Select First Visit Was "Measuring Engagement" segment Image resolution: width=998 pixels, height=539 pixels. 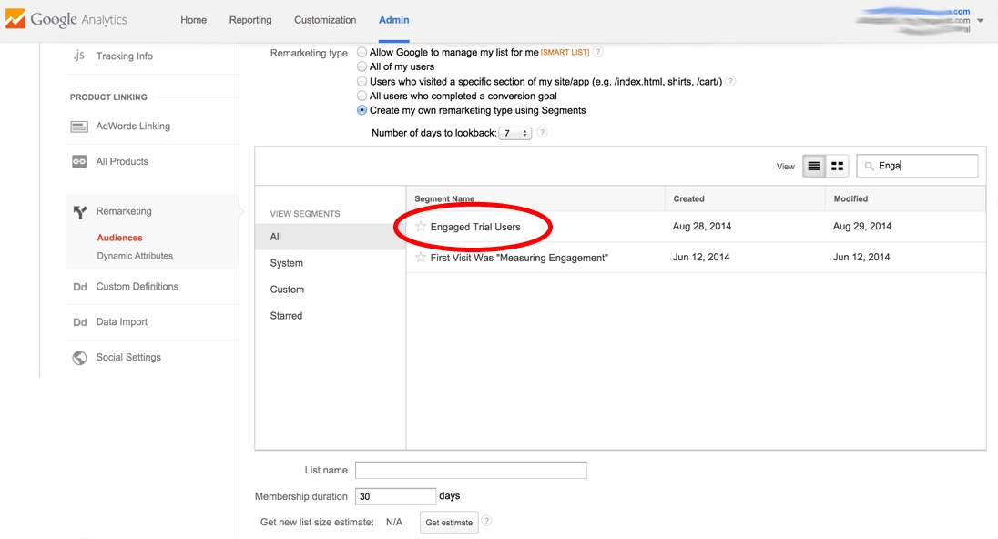point(696,258)
